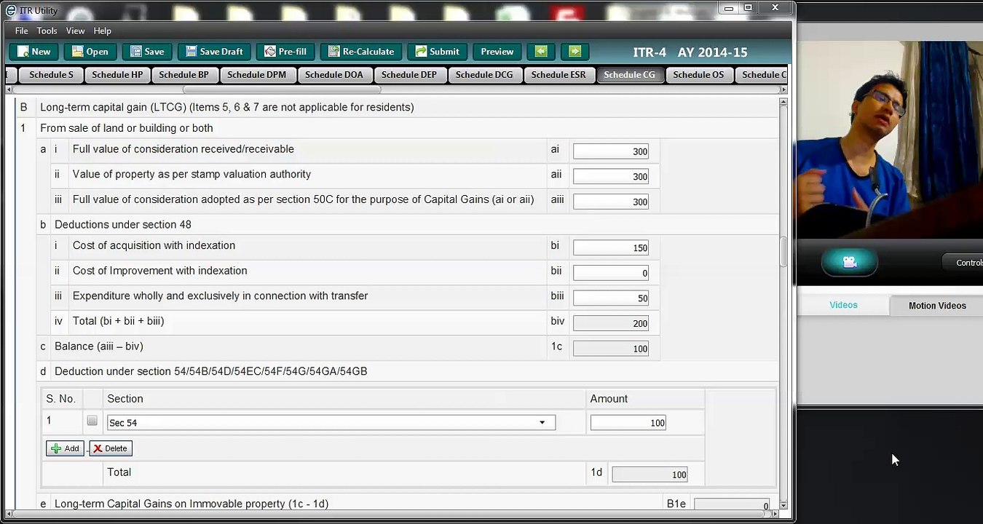Tick the checkbox for deduction row 1

[x=92, y=421]
